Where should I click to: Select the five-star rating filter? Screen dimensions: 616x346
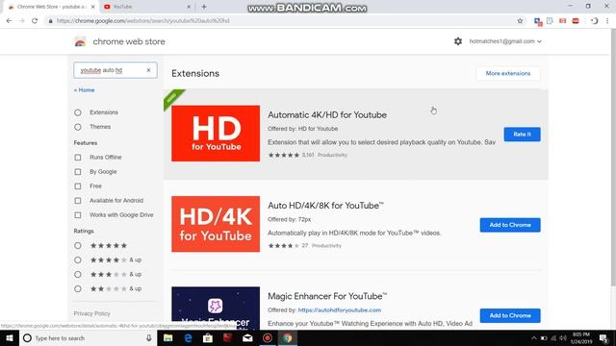[78, 246]
